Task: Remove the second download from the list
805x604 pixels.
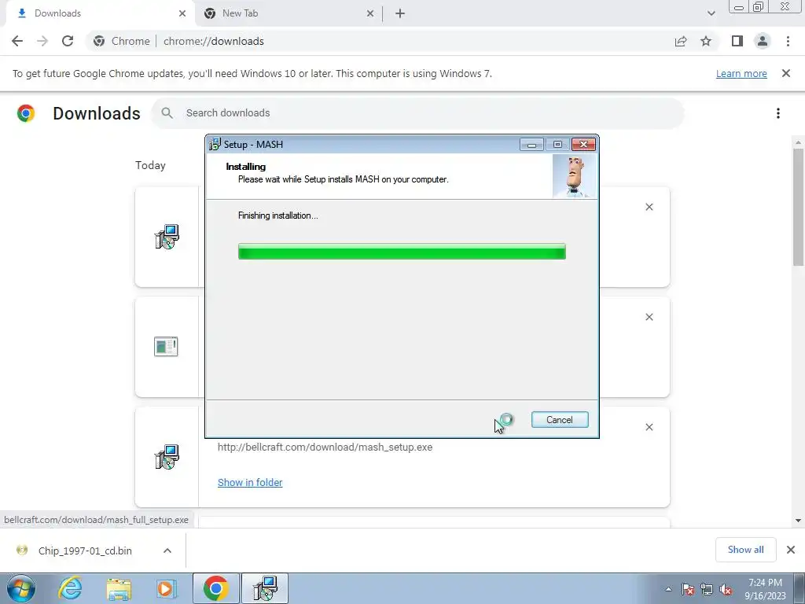Action: click(649, 317)
